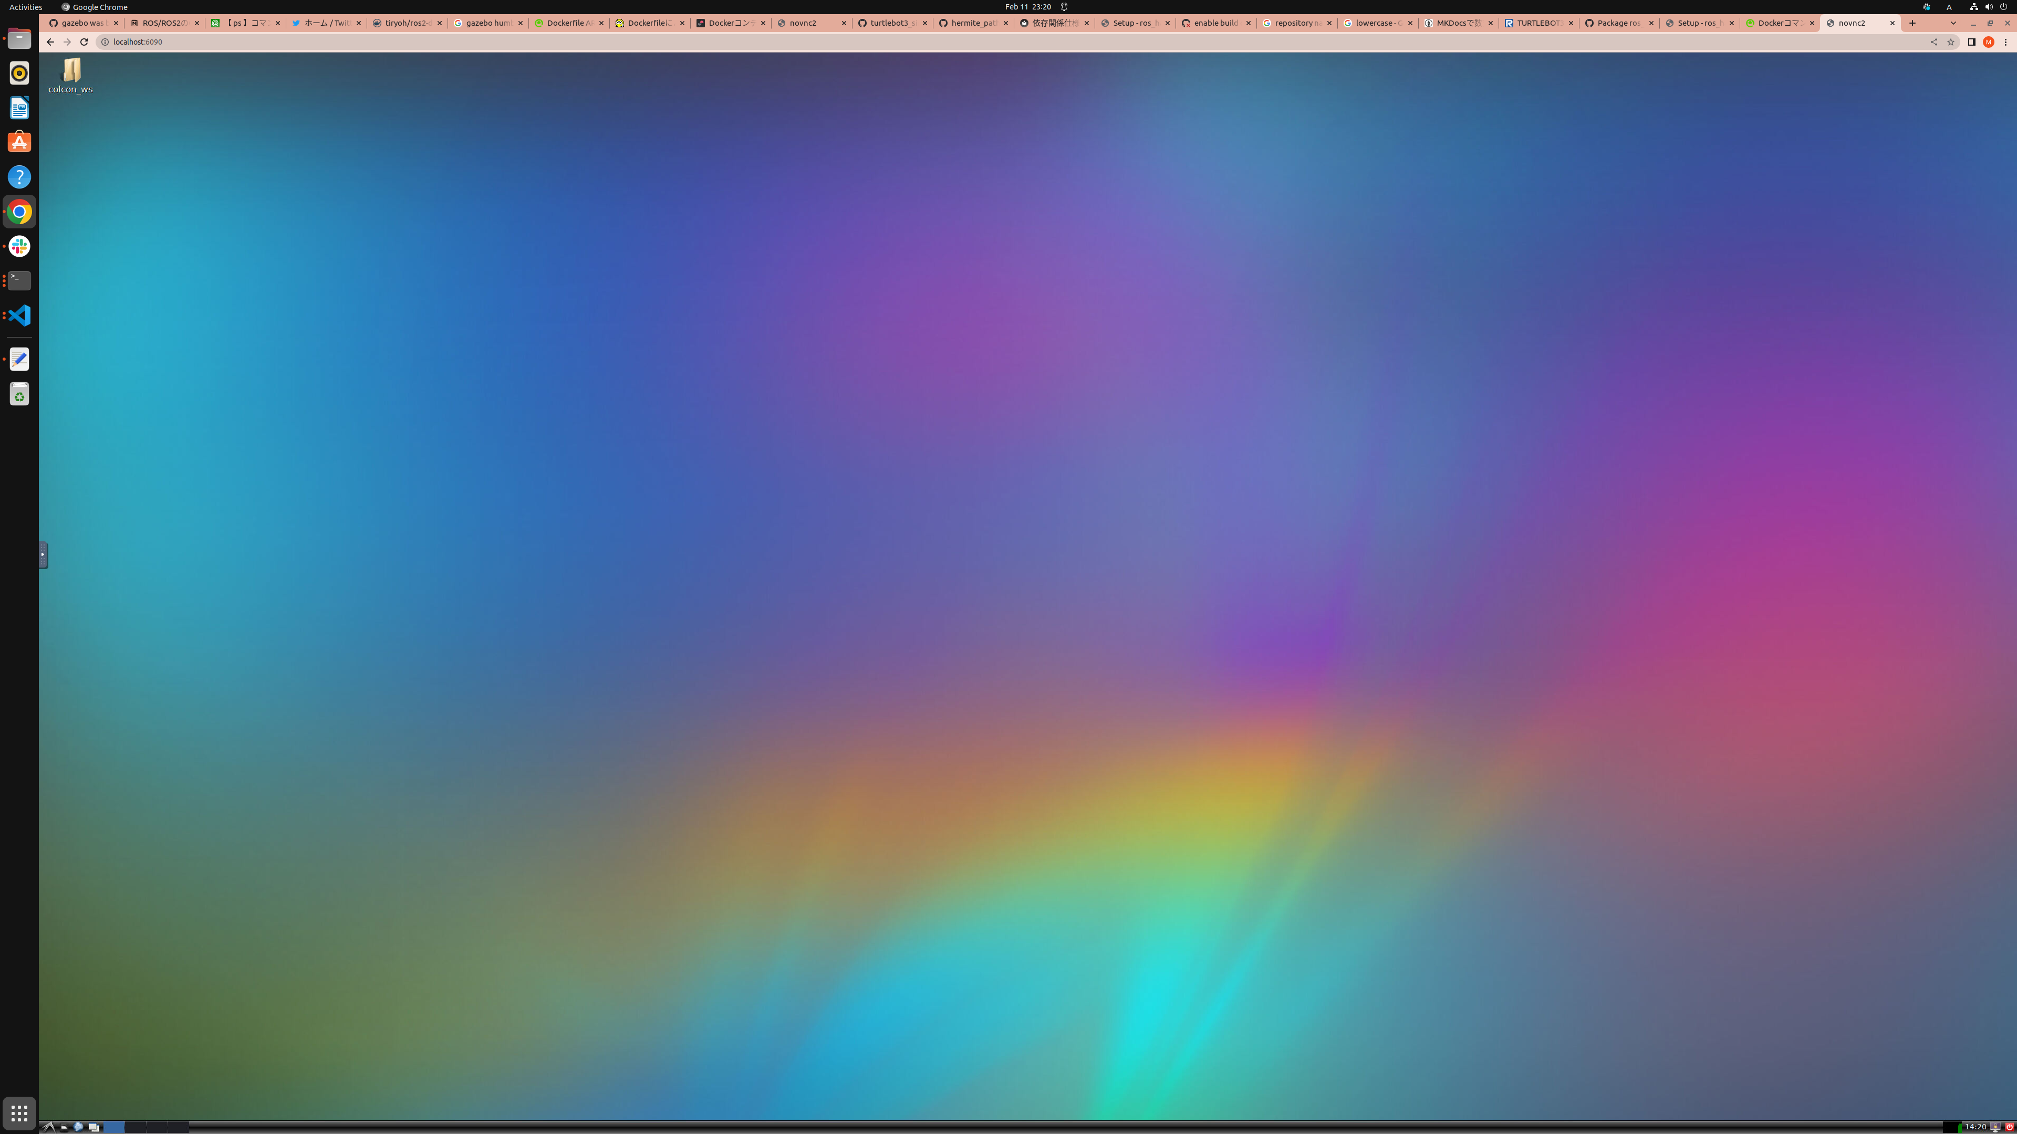The image size is (2017, 1134).
Task: Go forward in Chrome history
Action: click(x=67, y=42)
